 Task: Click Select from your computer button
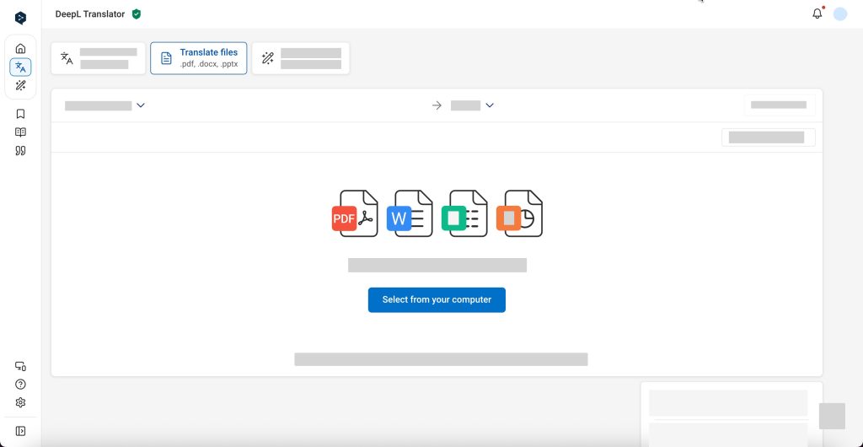437,300
